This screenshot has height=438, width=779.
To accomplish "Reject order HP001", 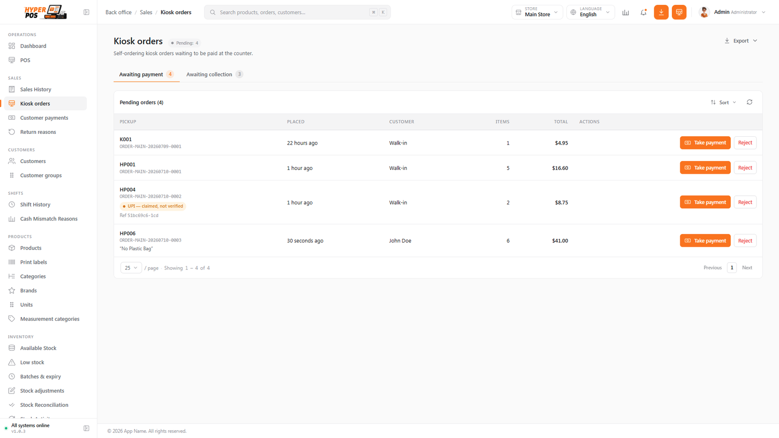I will click(745, 167).
